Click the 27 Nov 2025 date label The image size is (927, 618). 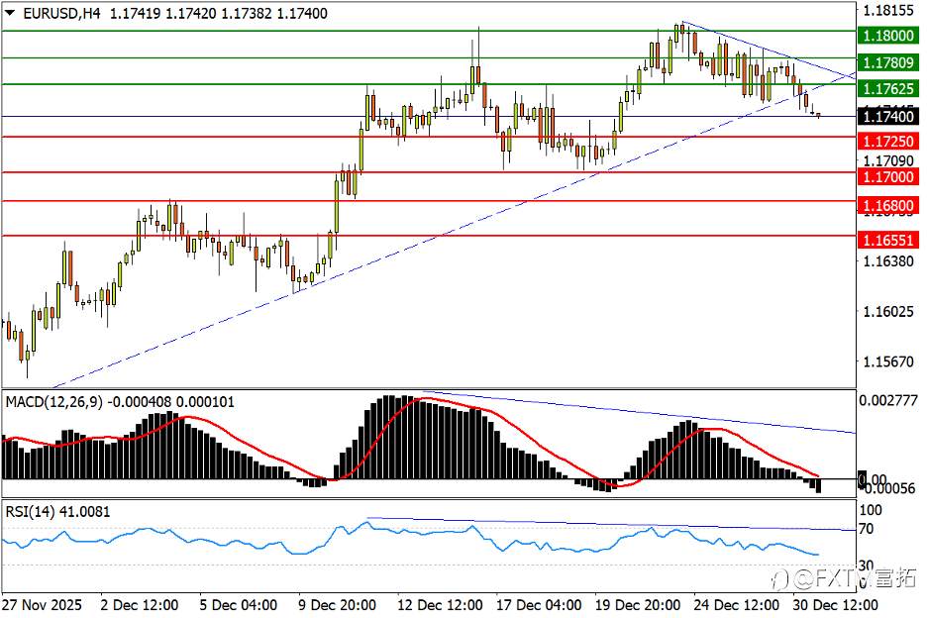[42, 605]
